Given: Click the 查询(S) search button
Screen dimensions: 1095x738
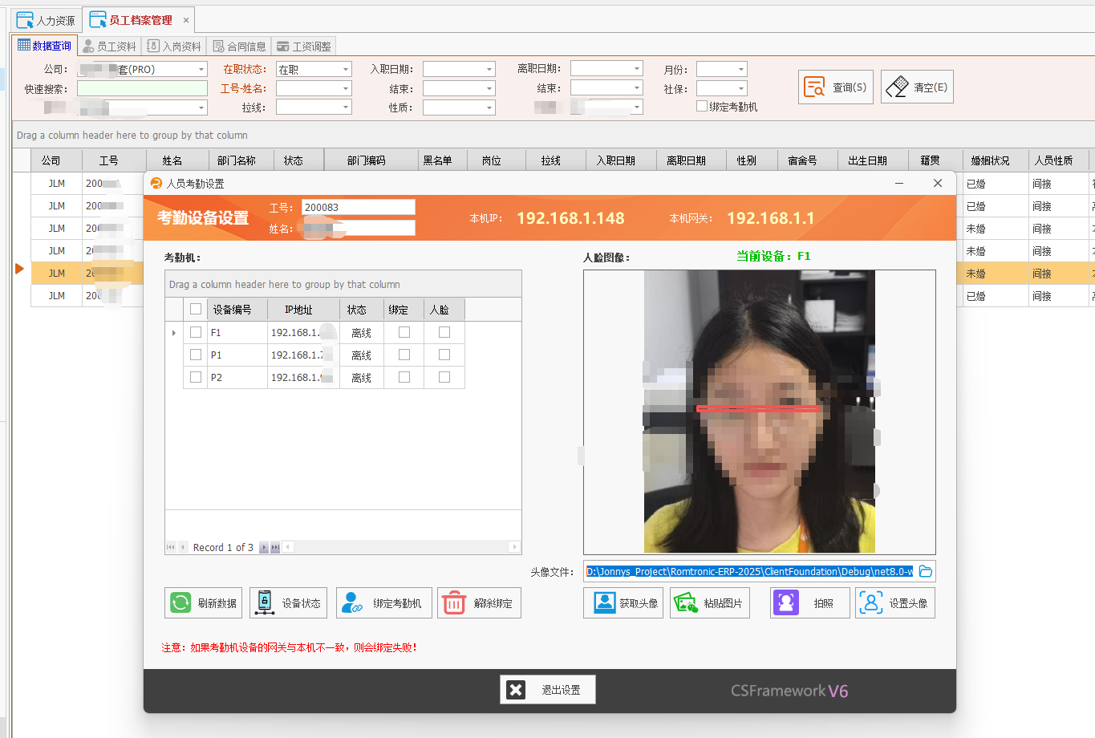Looking at the screenshot, I should pos(835,87).
